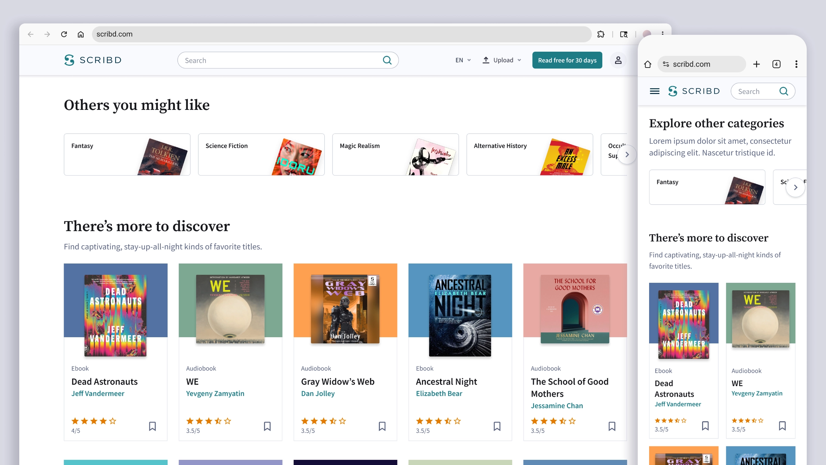Click WE book cover on desktop
826x465 pixels.
click(x=230, y=309)
